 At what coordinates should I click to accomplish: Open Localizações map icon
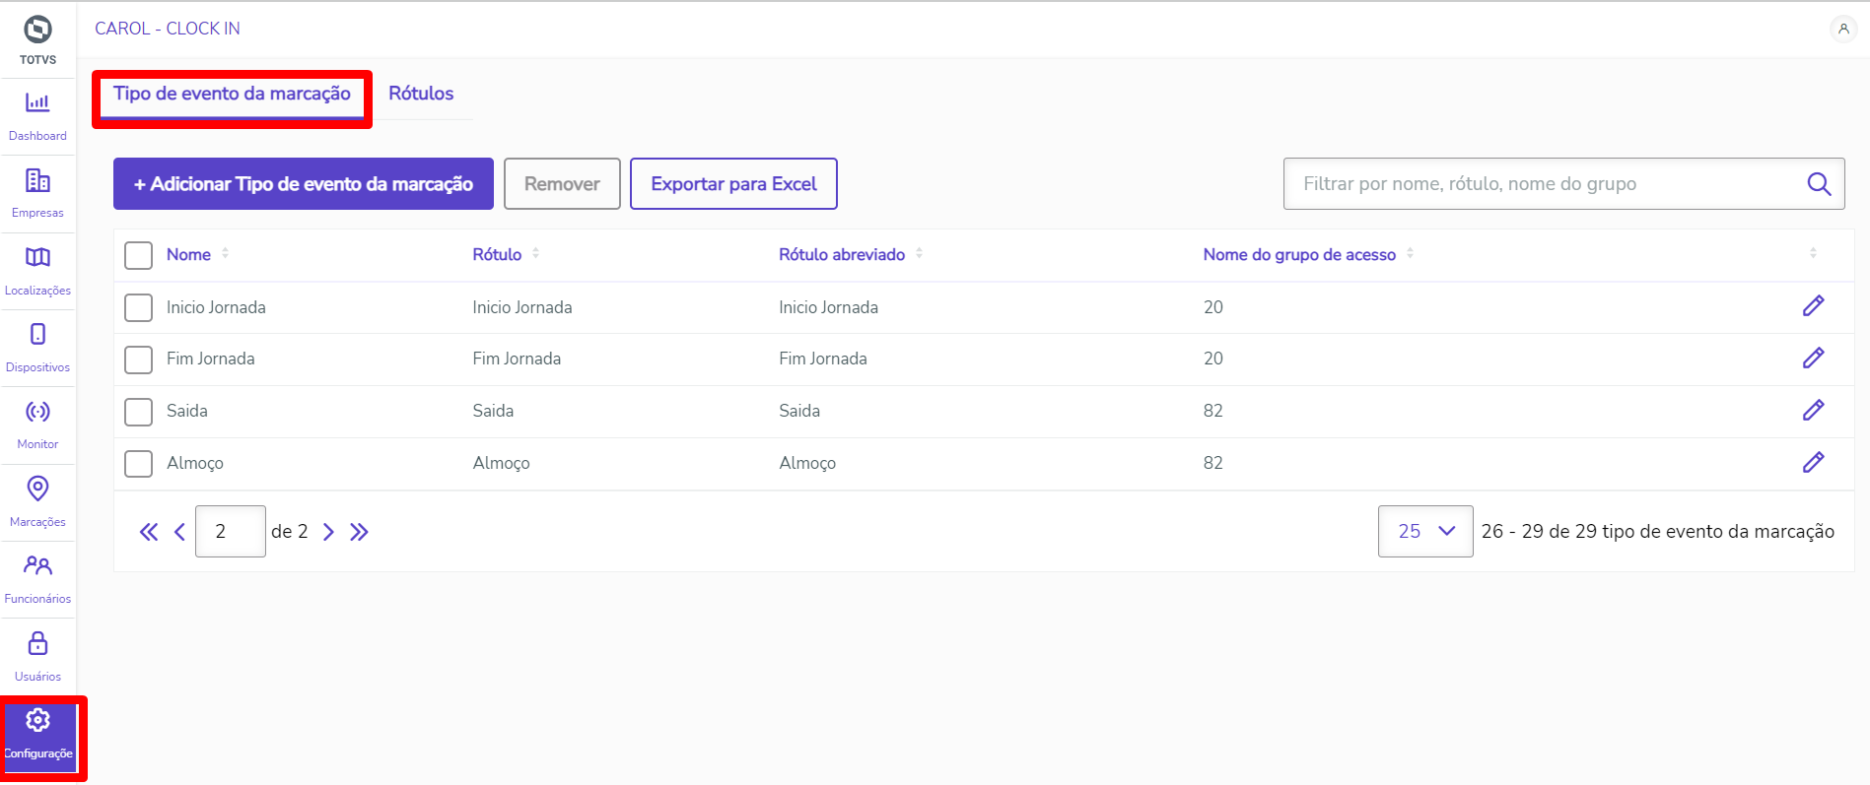pos(37,258)
